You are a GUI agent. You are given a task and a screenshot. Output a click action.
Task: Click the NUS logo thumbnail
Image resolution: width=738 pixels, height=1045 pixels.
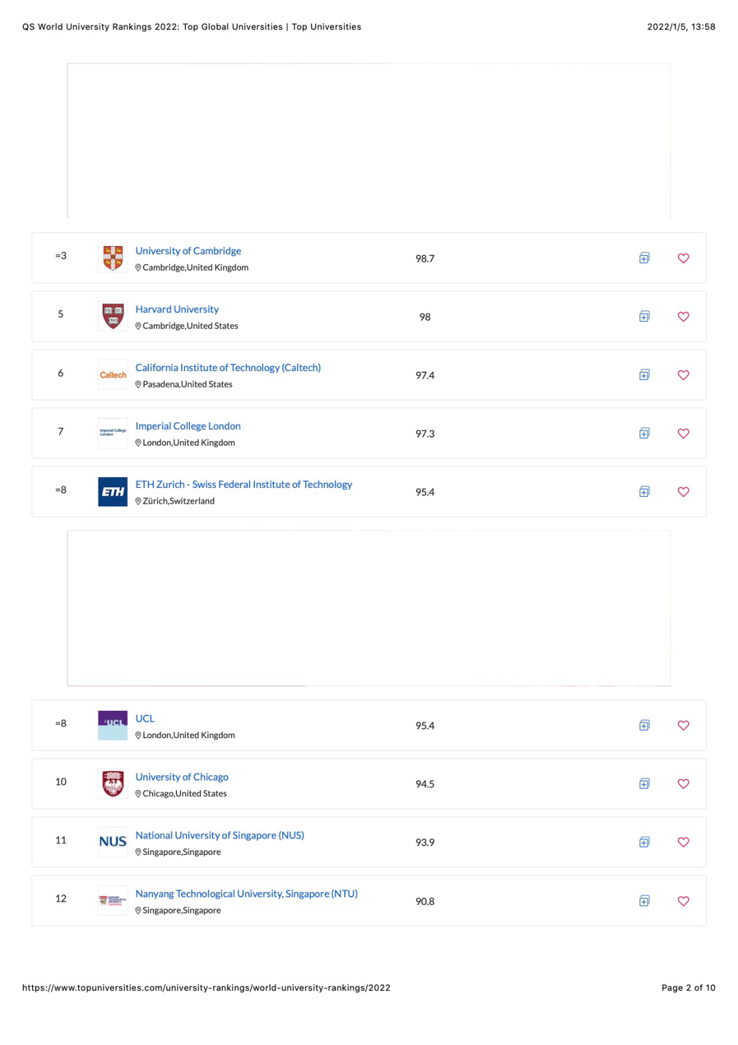point(113,842)
